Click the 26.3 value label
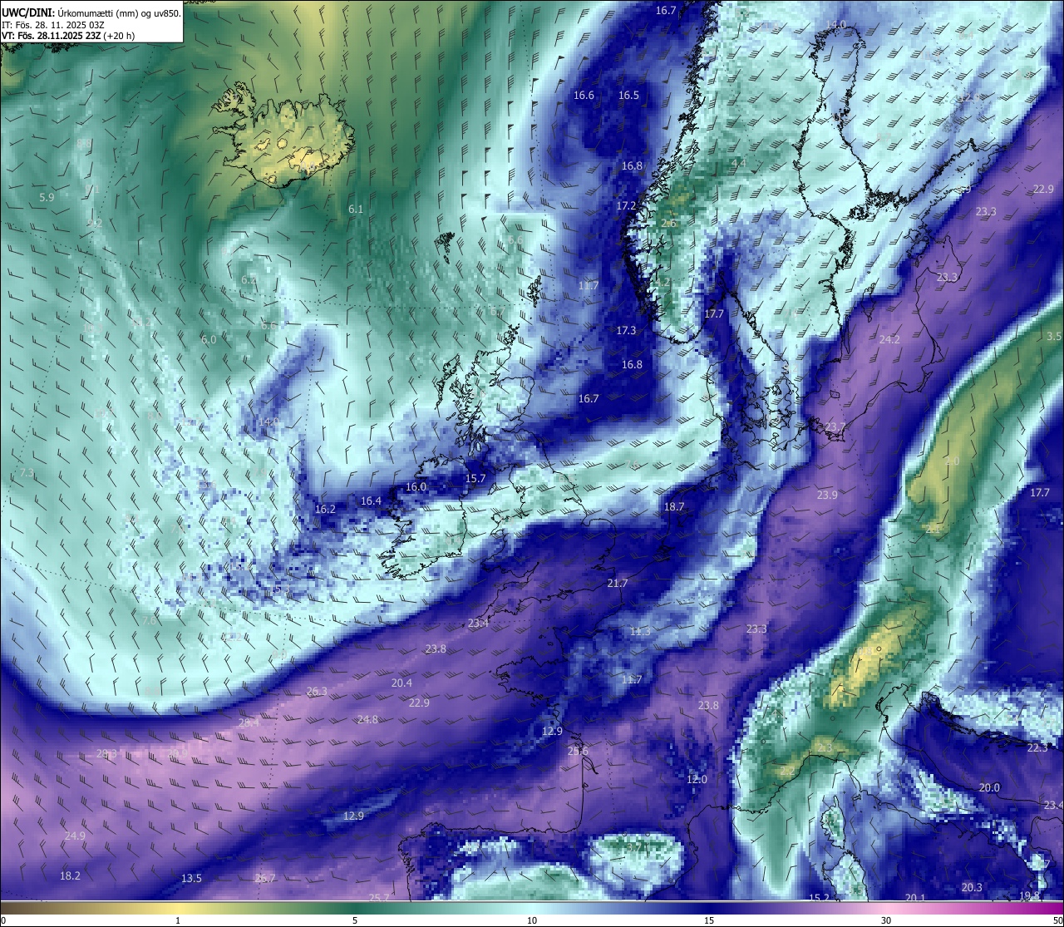Screen dimensions: 1064x927 [317, 691]
